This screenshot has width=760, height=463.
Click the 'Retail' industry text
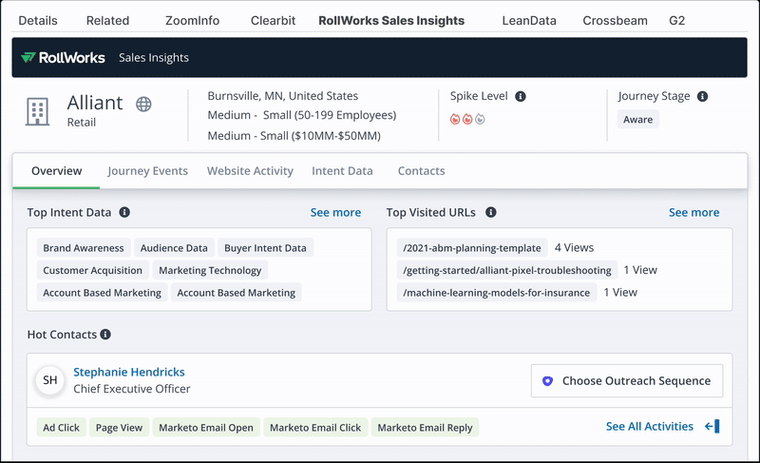[82, 123]
